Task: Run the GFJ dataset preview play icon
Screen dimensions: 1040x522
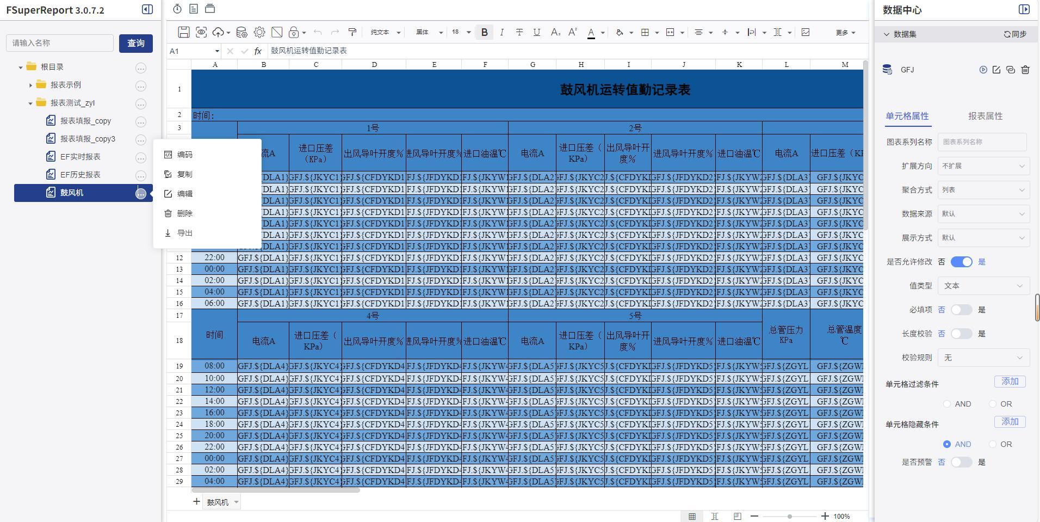Action: click(983, 70)
